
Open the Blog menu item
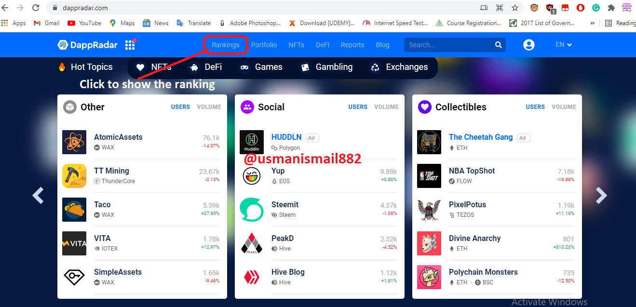click(383, 45)
